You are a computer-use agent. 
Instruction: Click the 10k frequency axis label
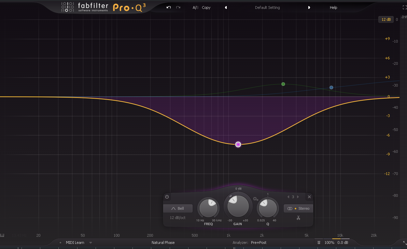tap(340, 235)
